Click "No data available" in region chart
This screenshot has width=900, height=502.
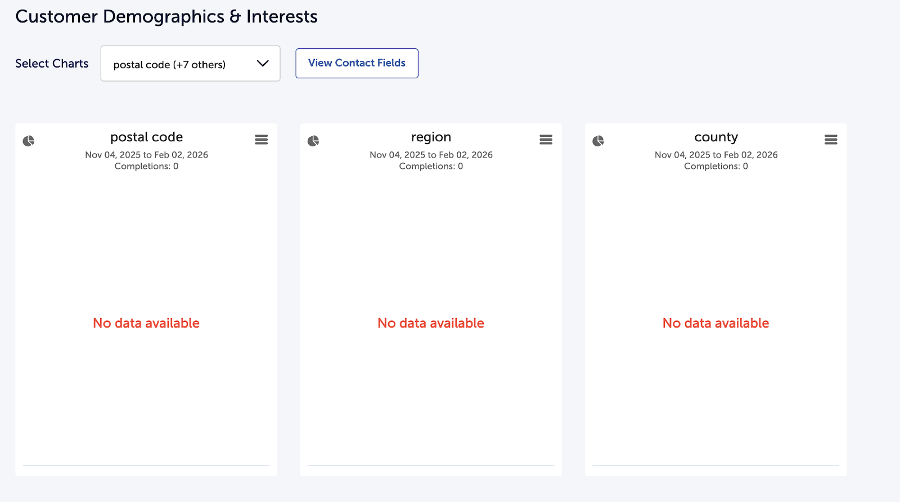[431, 323]
